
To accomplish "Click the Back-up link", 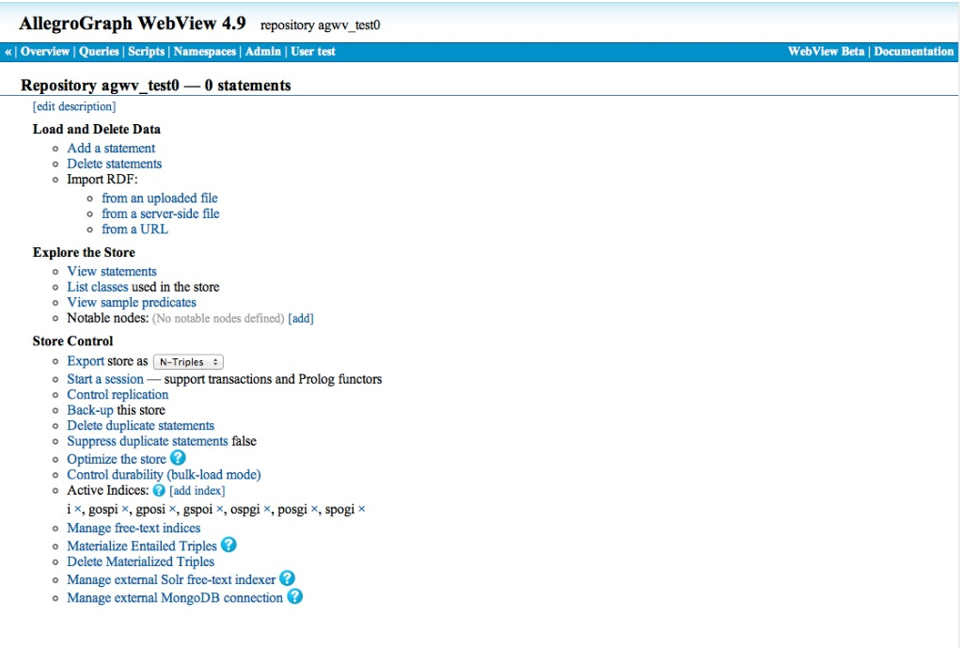I will click(x=90, y=410).
